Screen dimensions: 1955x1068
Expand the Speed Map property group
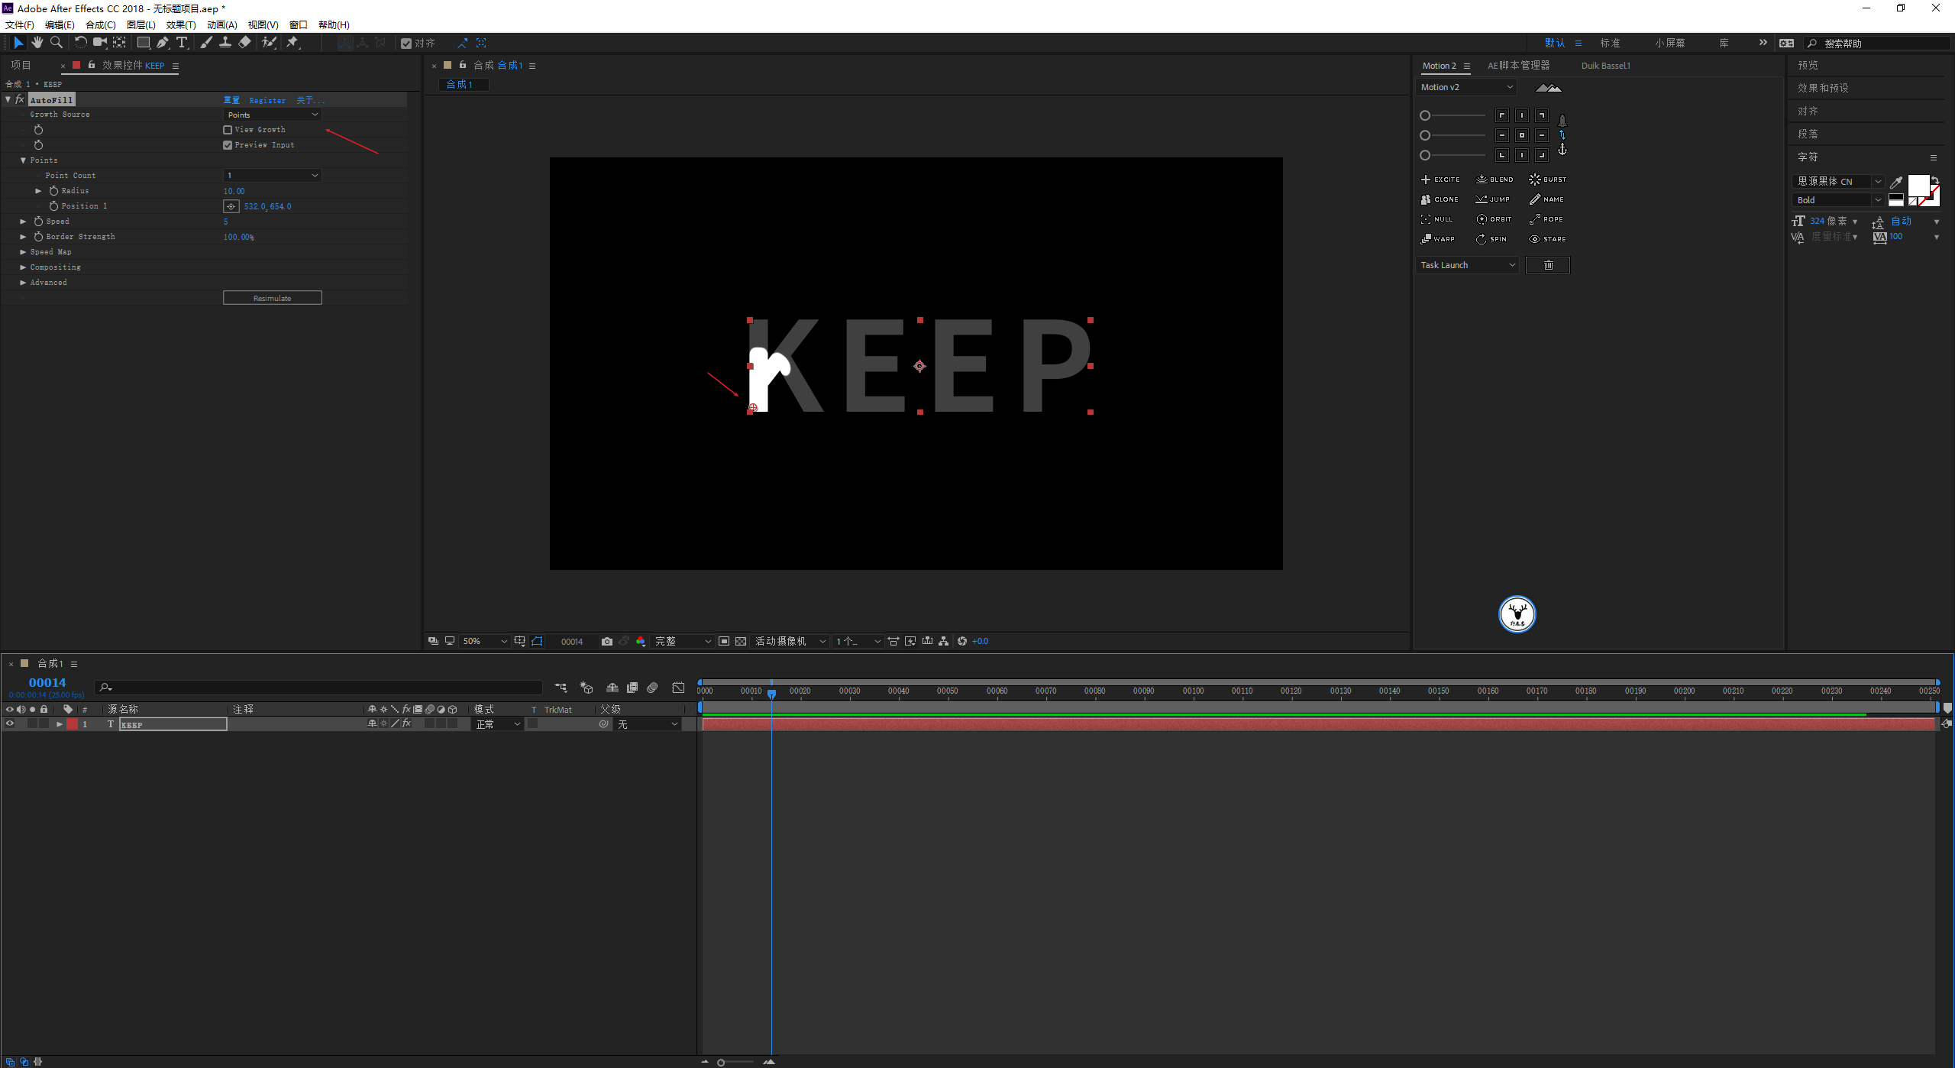23,252
